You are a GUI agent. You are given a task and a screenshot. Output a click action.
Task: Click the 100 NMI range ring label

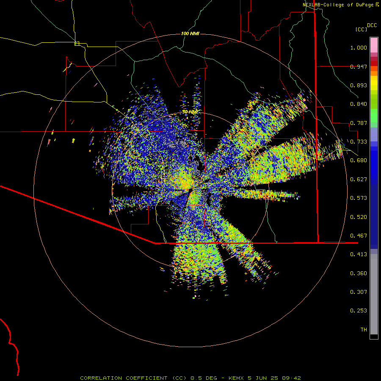(190, 33)
